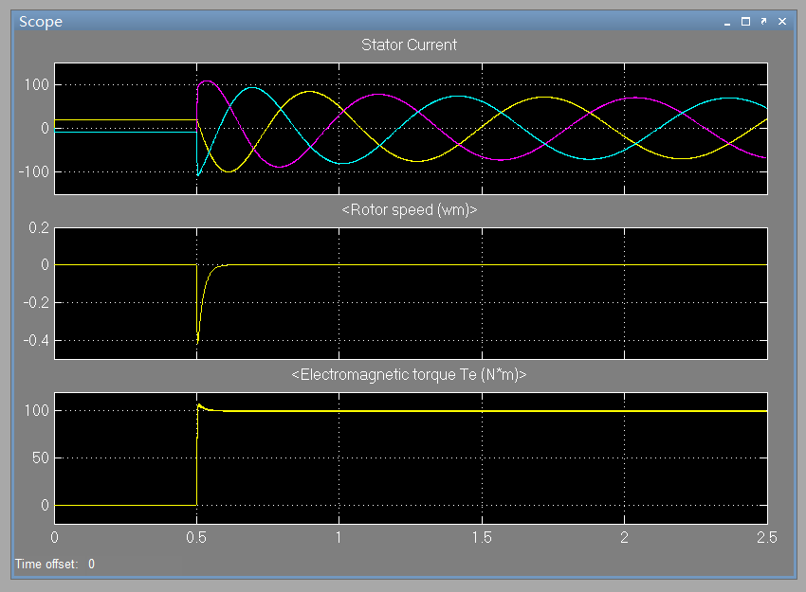
Task: Maximize the Scope window
Action: [745, 21]
